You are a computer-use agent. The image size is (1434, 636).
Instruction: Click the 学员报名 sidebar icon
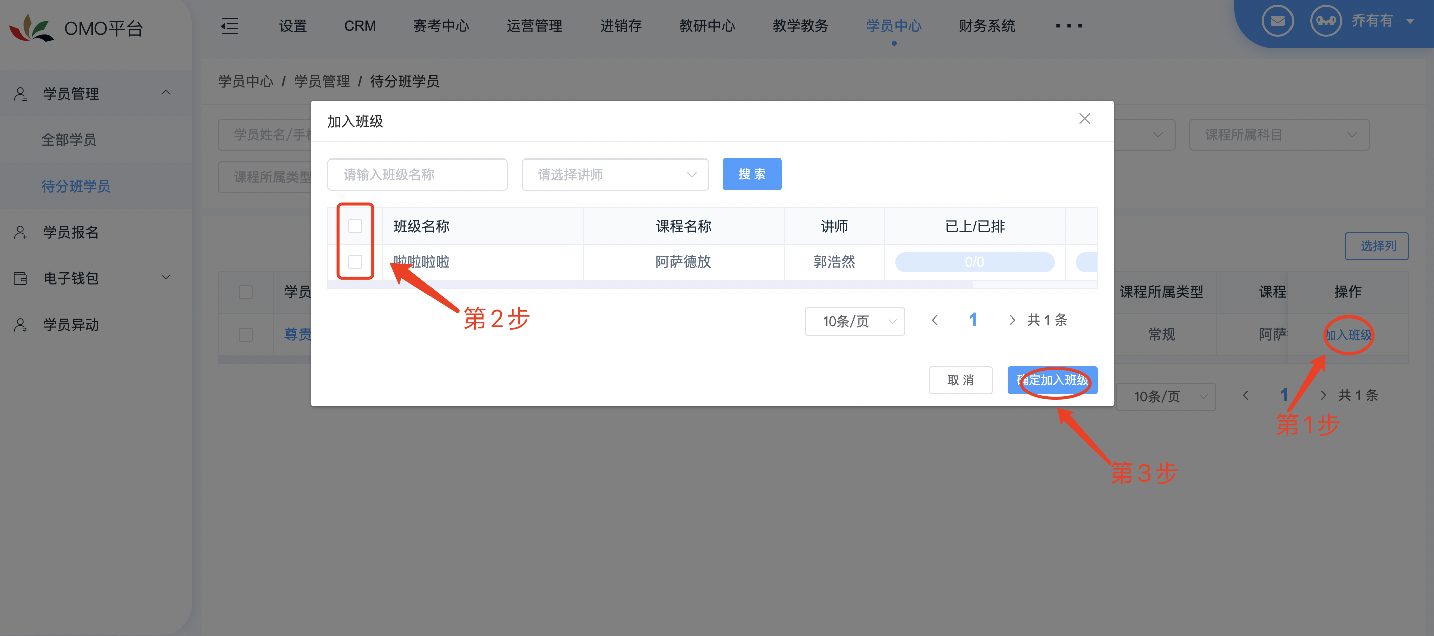21,232
